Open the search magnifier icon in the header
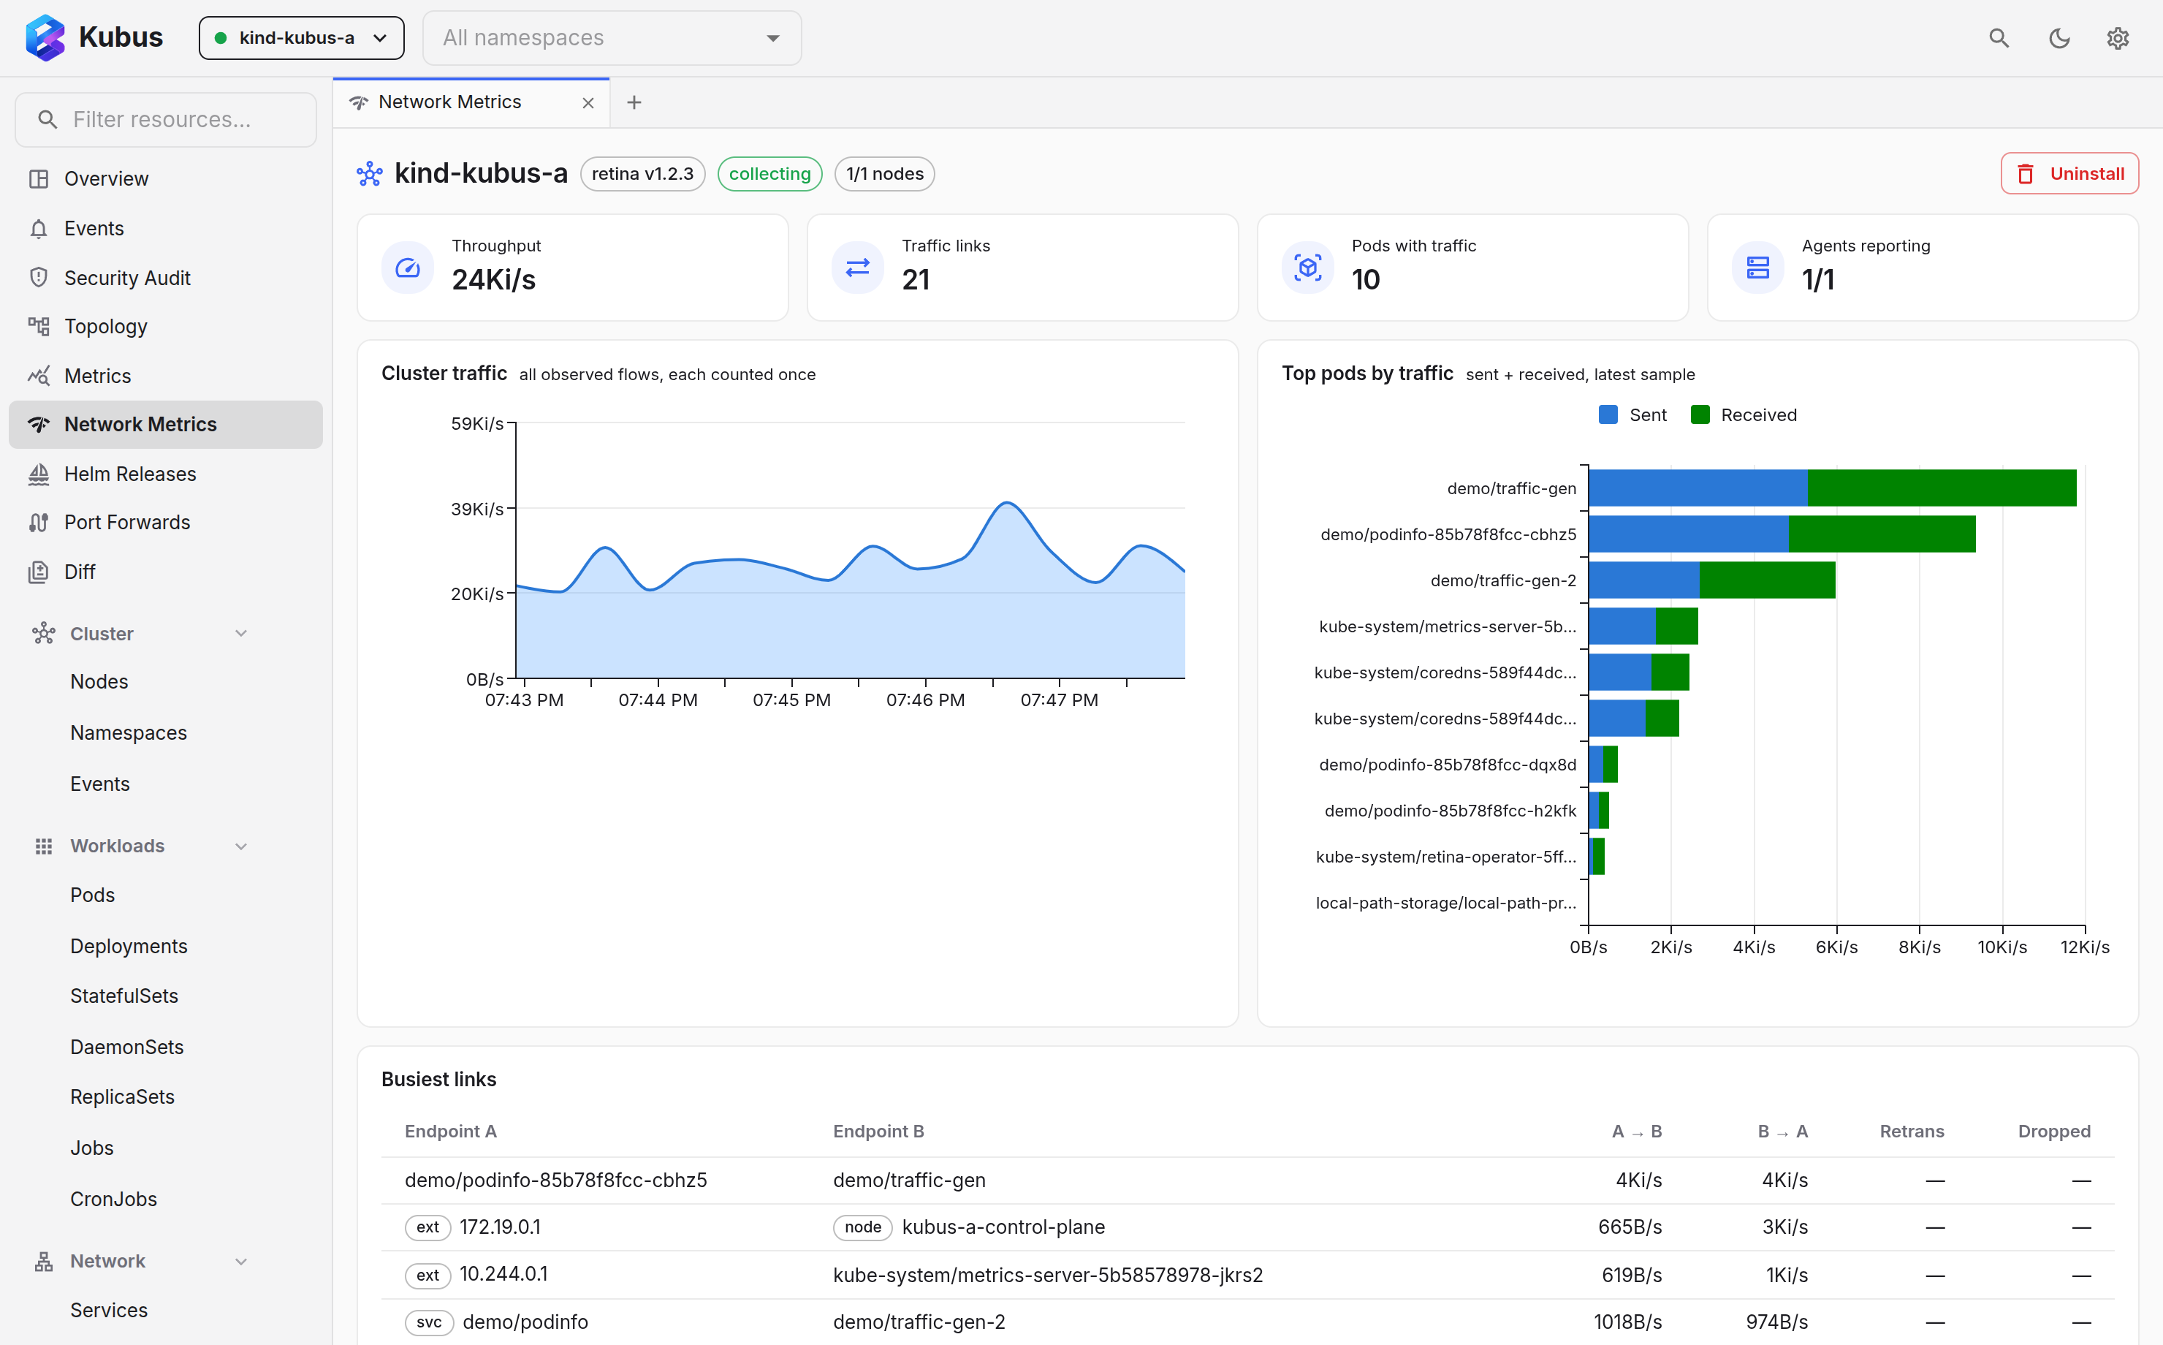The image size is (2163, 1345). click(1999, 37)
